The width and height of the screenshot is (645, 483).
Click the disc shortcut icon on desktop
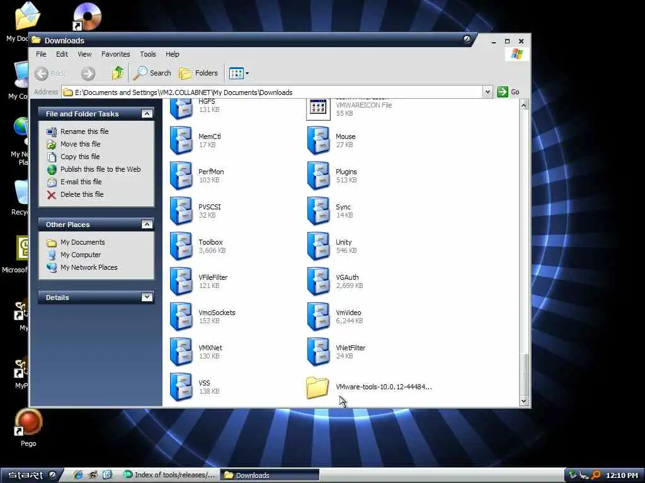(87, 16)
